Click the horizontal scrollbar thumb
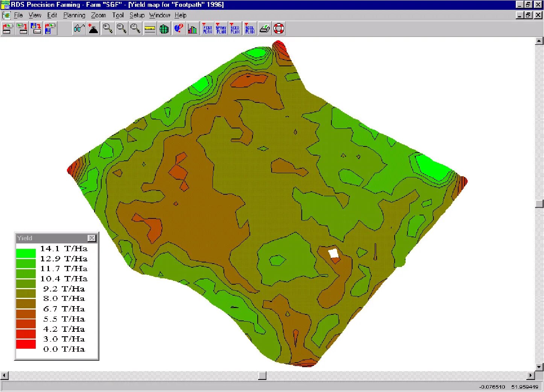Viewport: 544px width, 392px height. click(262, 375)
